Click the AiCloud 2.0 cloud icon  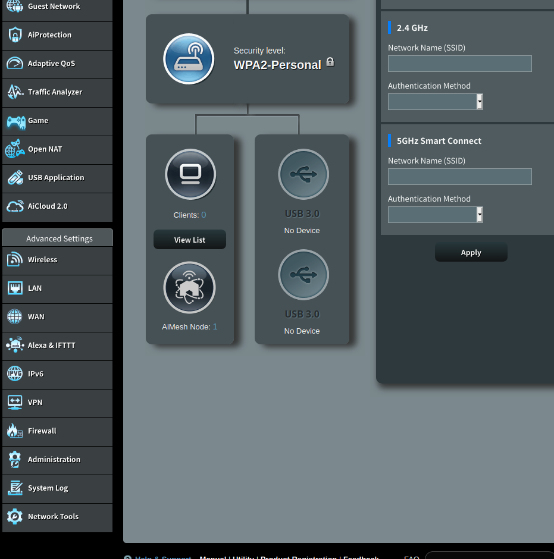click(15, 206)
